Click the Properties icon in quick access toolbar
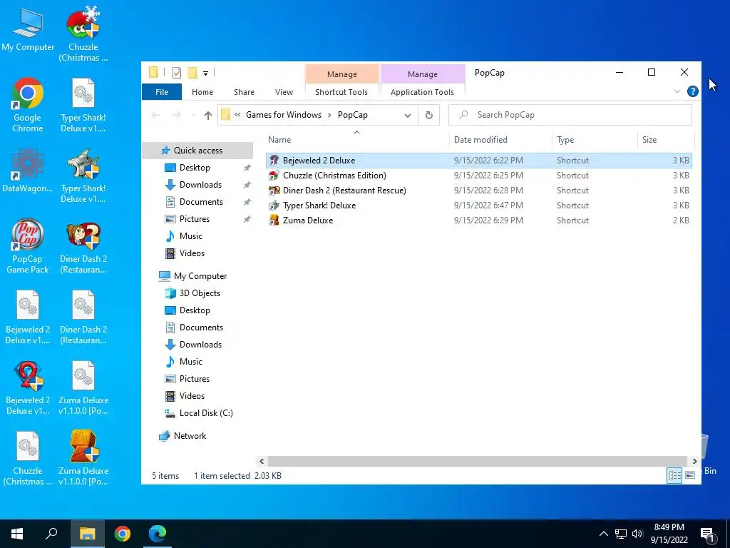Screen dimensions: 730x548 (177, 73)
